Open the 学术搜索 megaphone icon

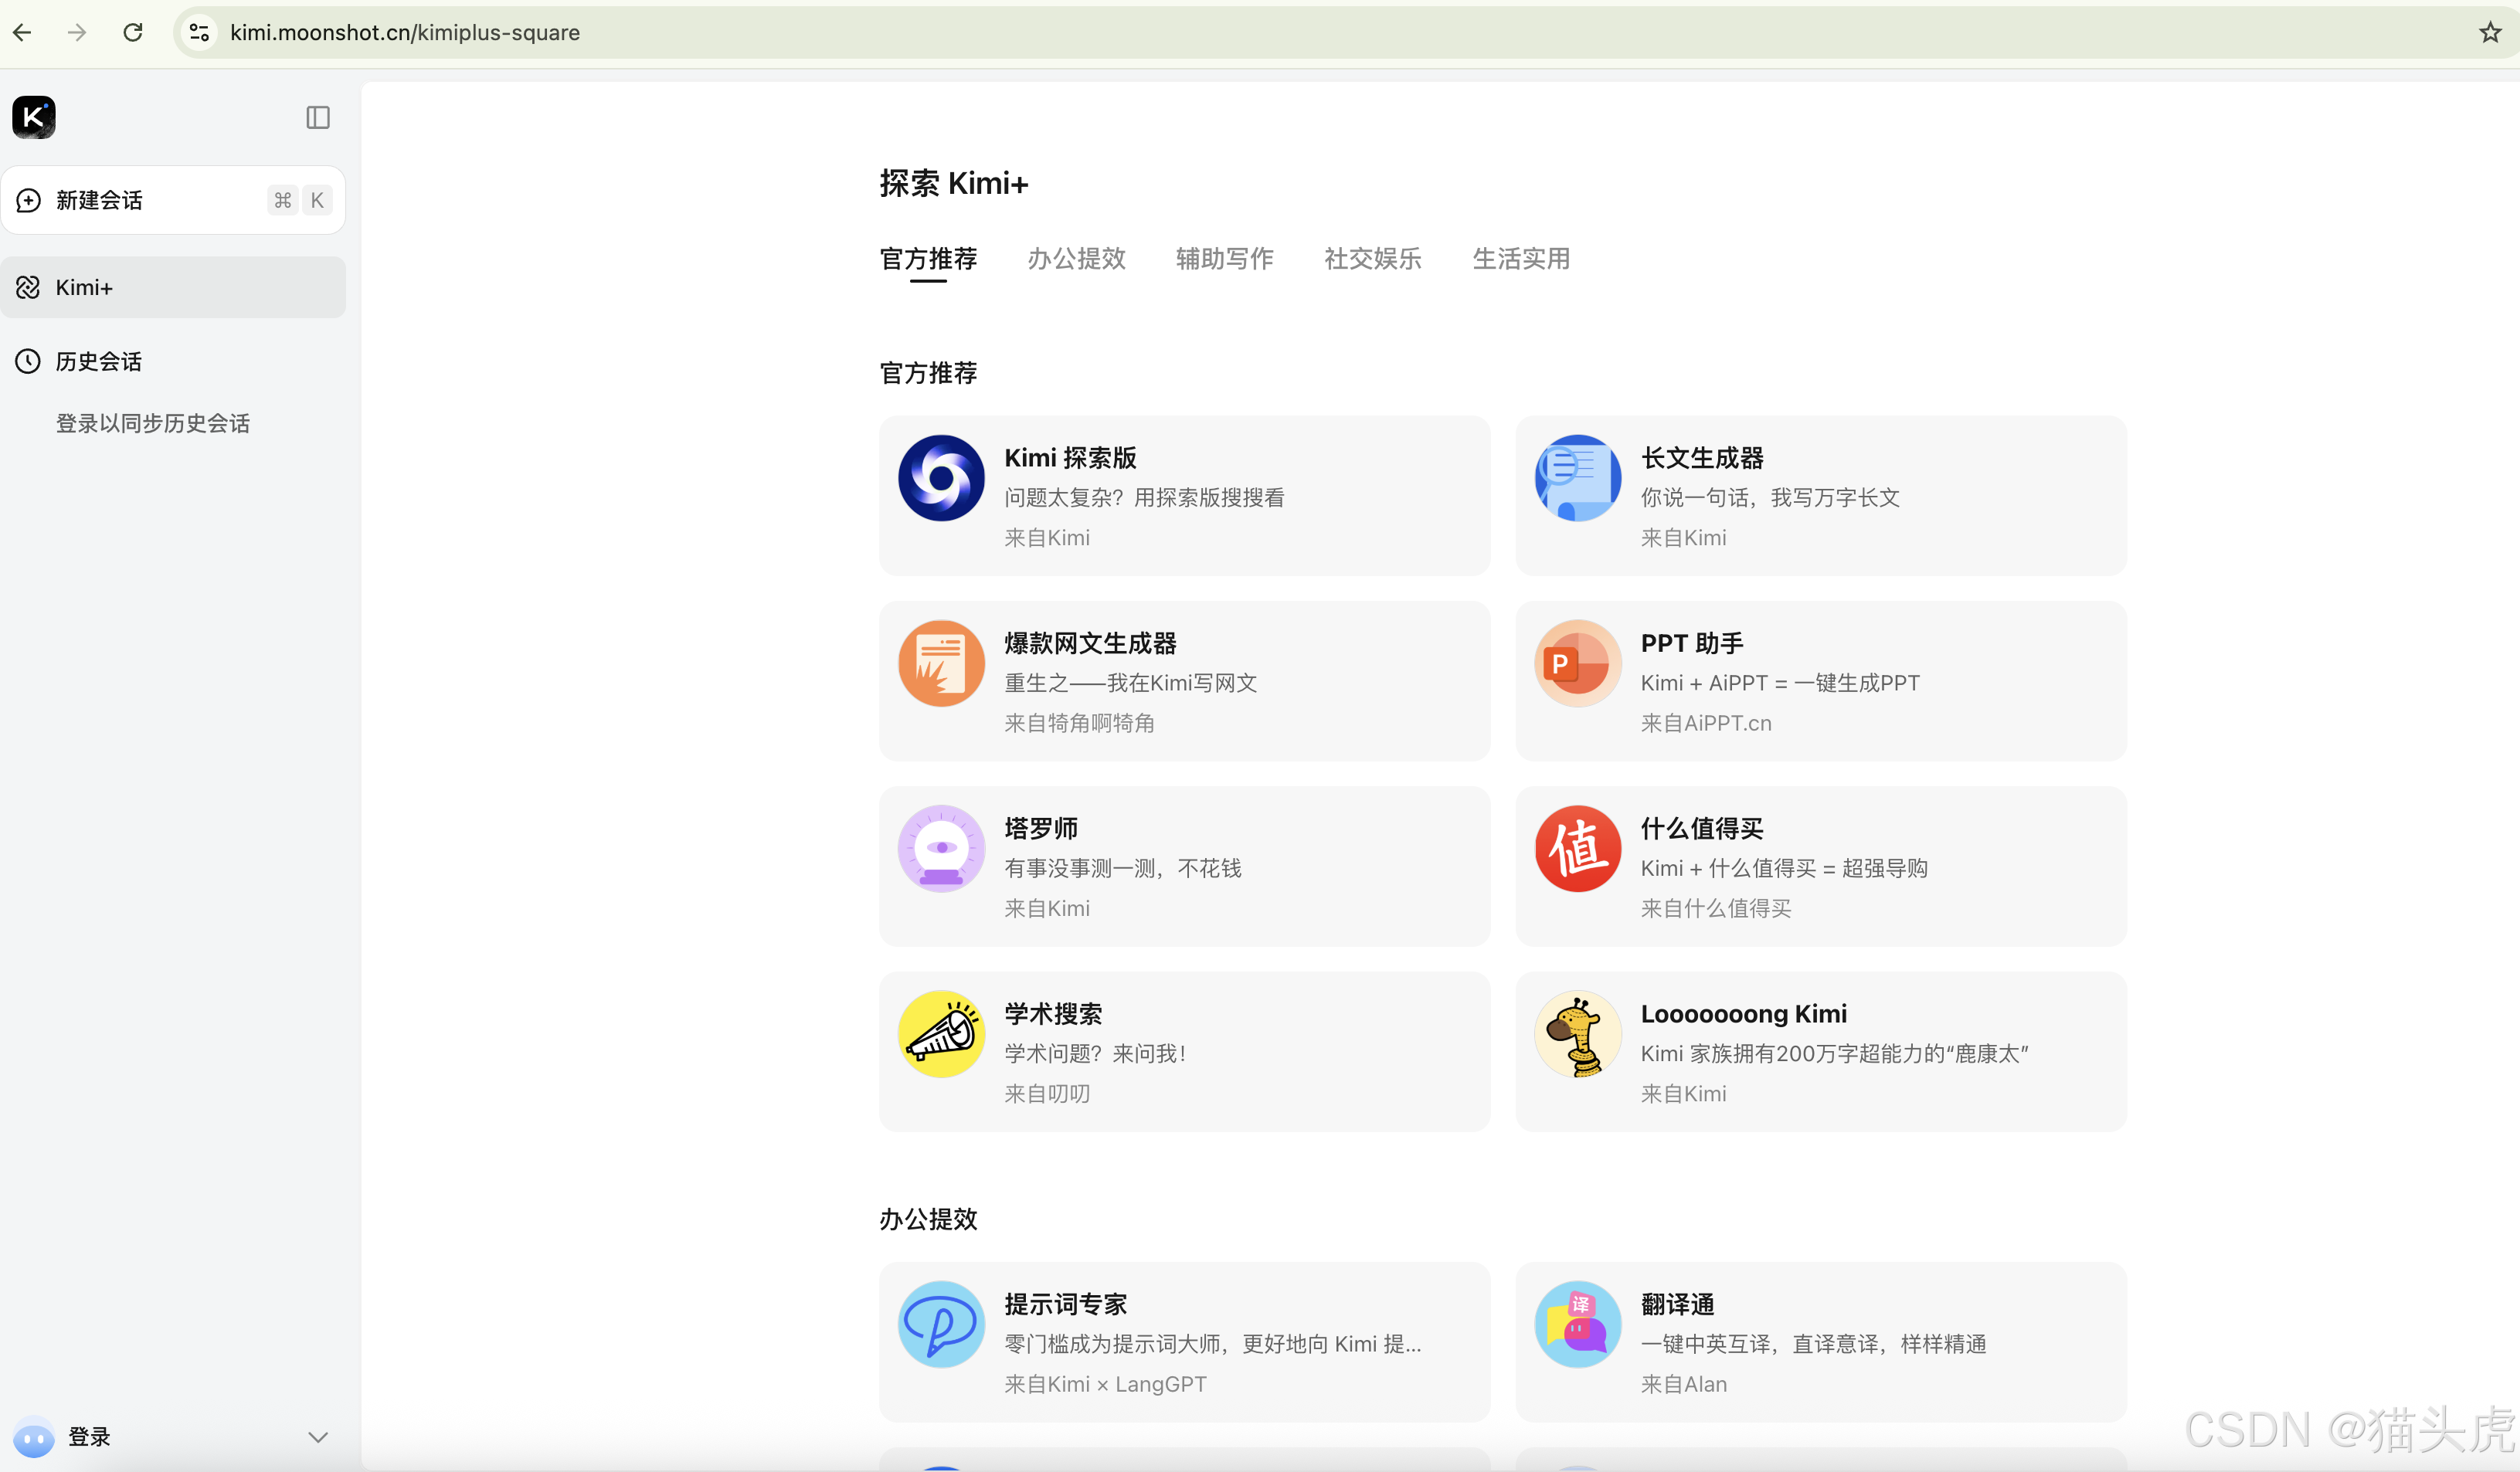click(x=941, y=1034)
